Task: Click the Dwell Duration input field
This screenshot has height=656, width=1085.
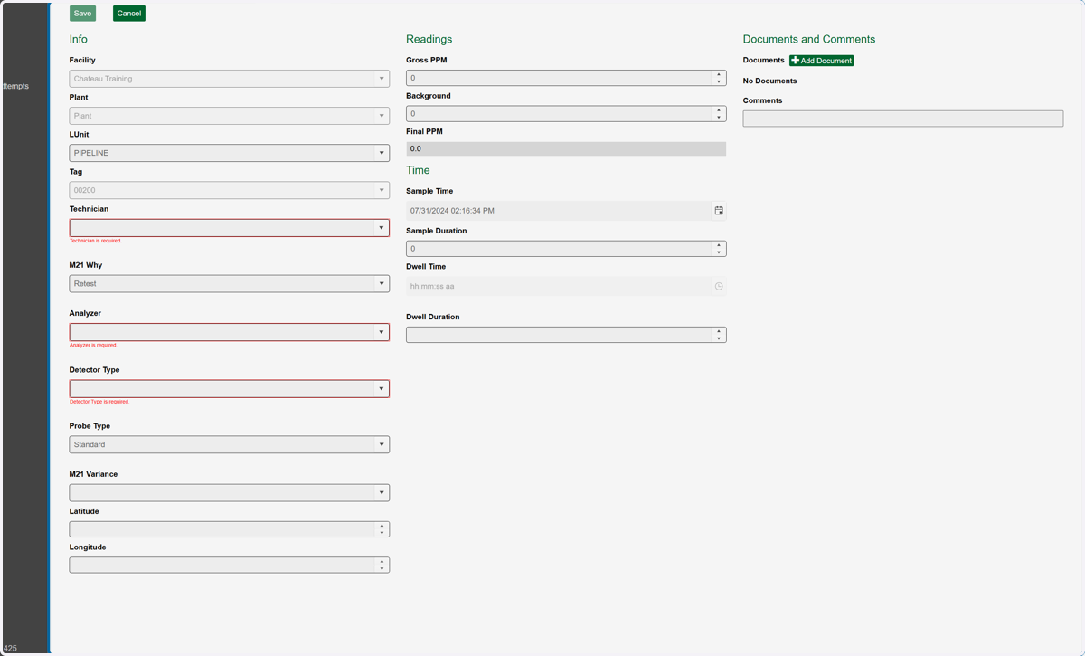Action: tap(559, 335)
